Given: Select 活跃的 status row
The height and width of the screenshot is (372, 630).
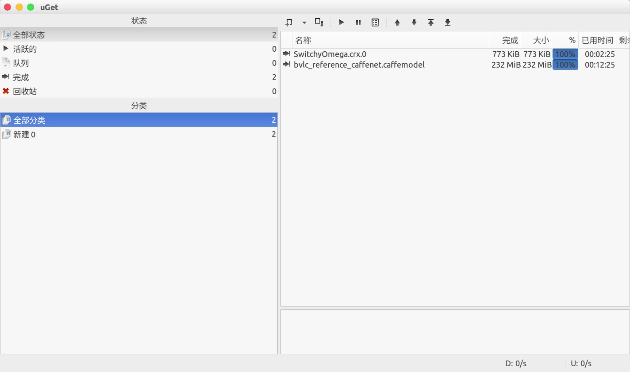Looking at the screenshot, I should coord(139,49).
